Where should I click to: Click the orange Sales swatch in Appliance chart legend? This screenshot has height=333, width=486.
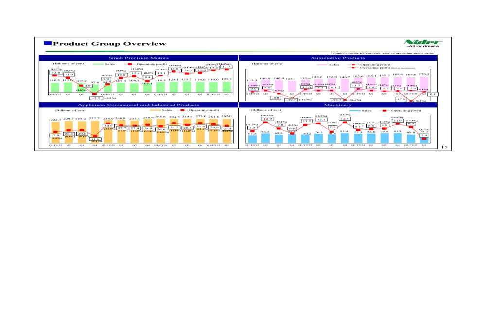[155, 111]
